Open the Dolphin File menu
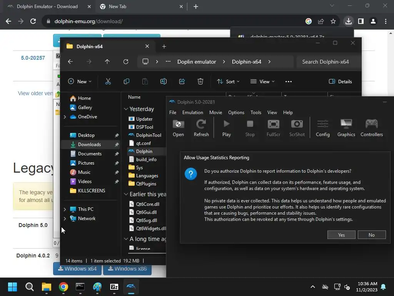The width and height of the screenshot is (394, 296). pyautogui.click(x=173, y=113)
